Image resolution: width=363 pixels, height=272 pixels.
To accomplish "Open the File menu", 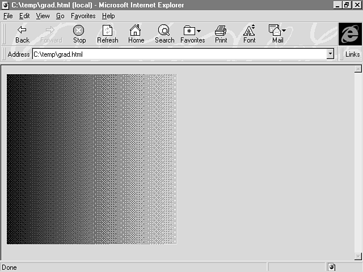I will click(8, 16).
